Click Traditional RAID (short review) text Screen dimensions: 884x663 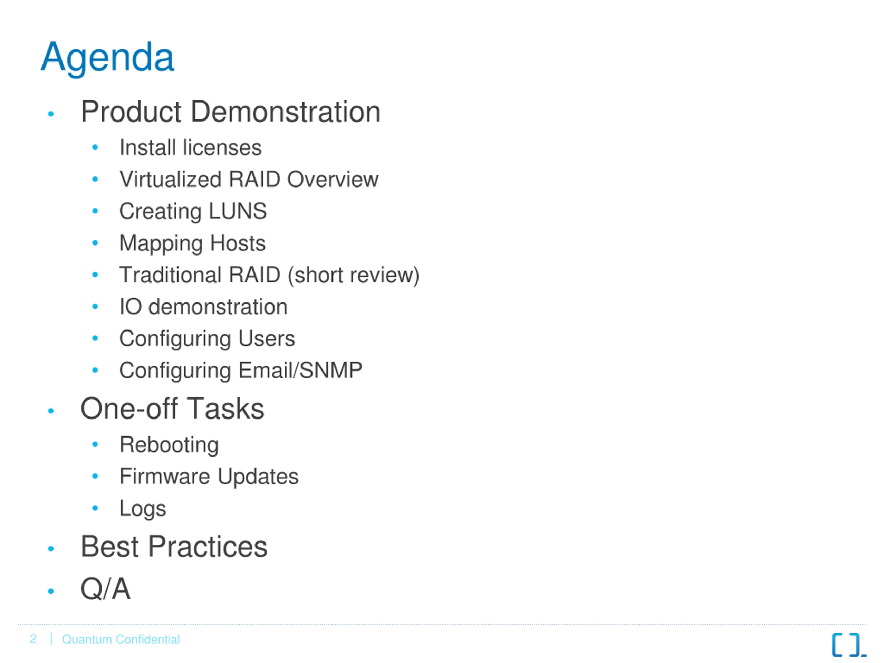269,275
